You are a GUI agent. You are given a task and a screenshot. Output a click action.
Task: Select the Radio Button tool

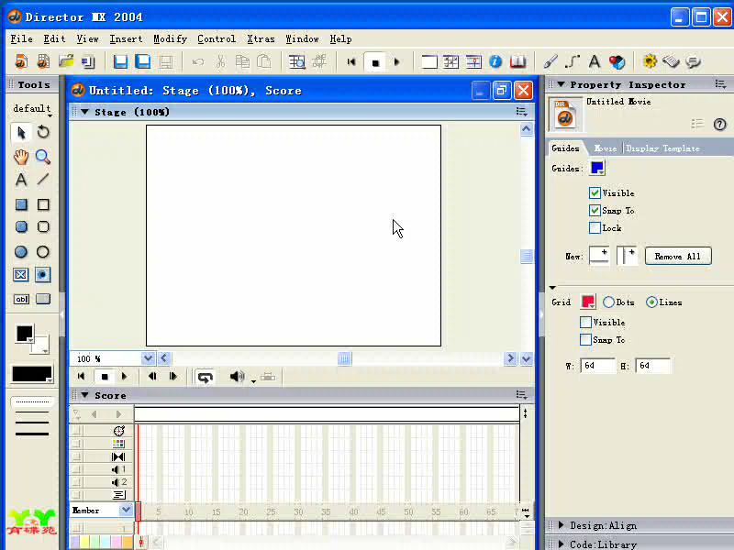(42, 275)
